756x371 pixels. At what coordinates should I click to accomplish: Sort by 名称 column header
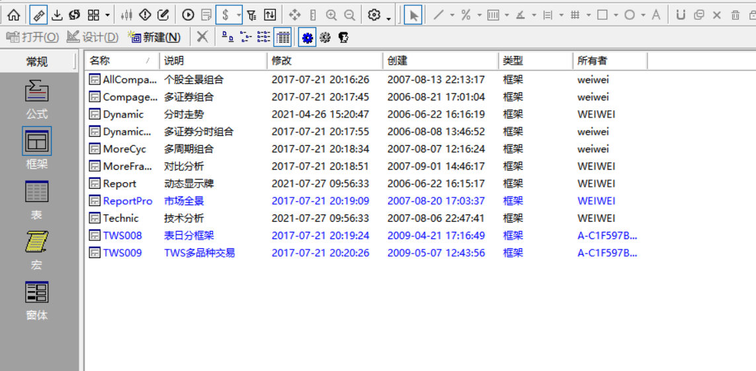122,61
